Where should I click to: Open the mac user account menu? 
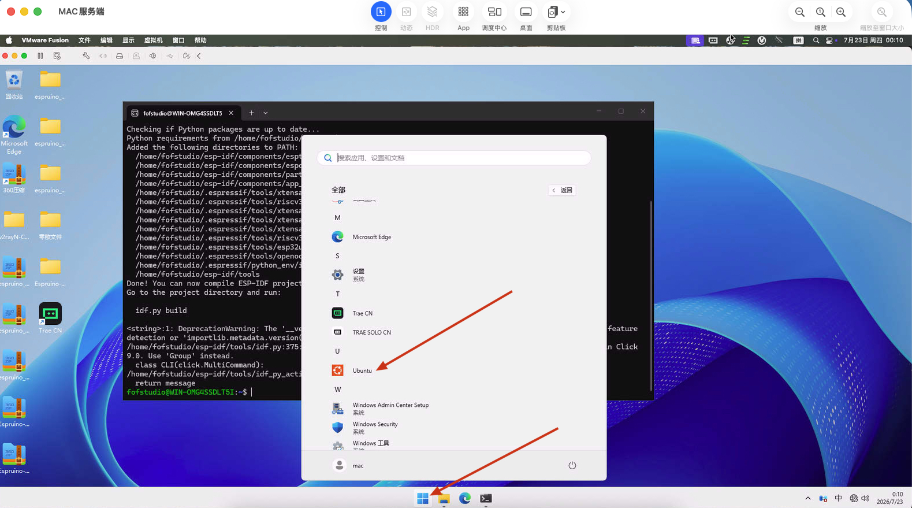pos(348,465)
